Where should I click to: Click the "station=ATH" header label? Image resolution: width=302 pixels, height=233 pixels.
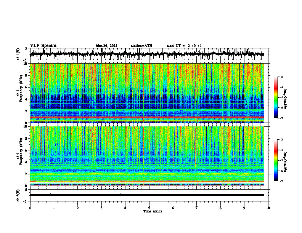(x=141, y=46)
